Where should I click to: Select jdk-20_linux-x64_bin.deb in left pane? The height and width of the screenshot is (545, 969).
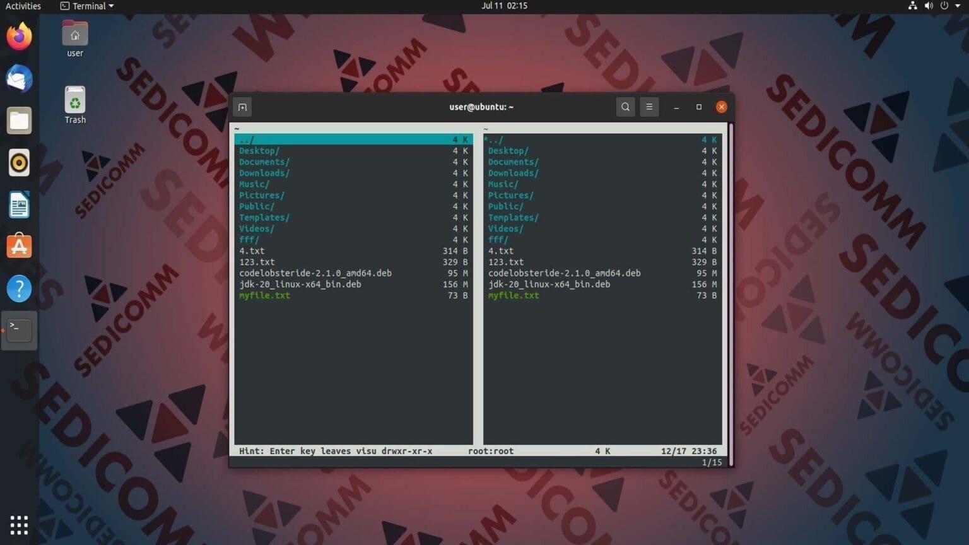[300, 284]
